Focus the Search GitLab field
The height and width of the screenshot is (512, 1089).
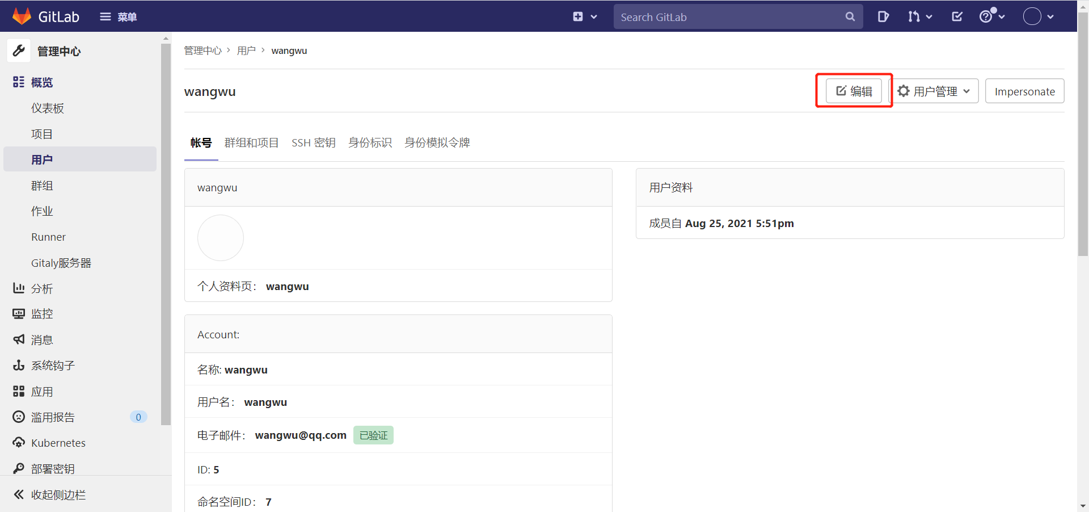(x=738, y=16)
